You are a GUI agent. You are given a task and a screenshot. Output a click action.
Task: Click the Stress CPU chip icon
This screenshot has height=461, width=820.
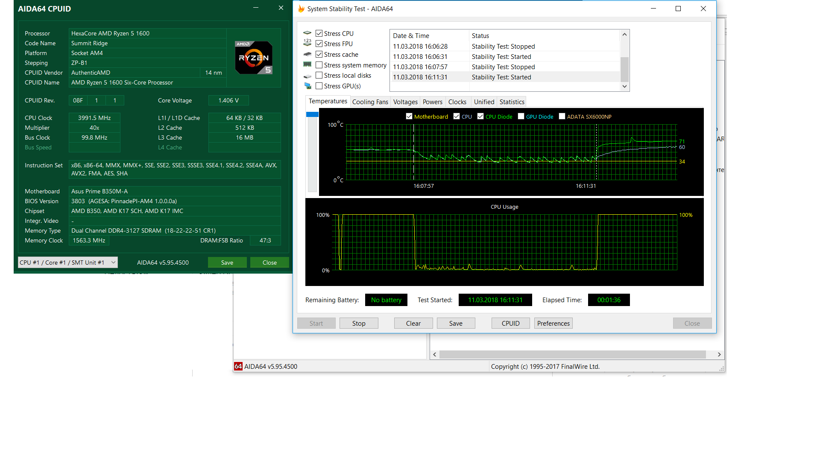(307, 33)
